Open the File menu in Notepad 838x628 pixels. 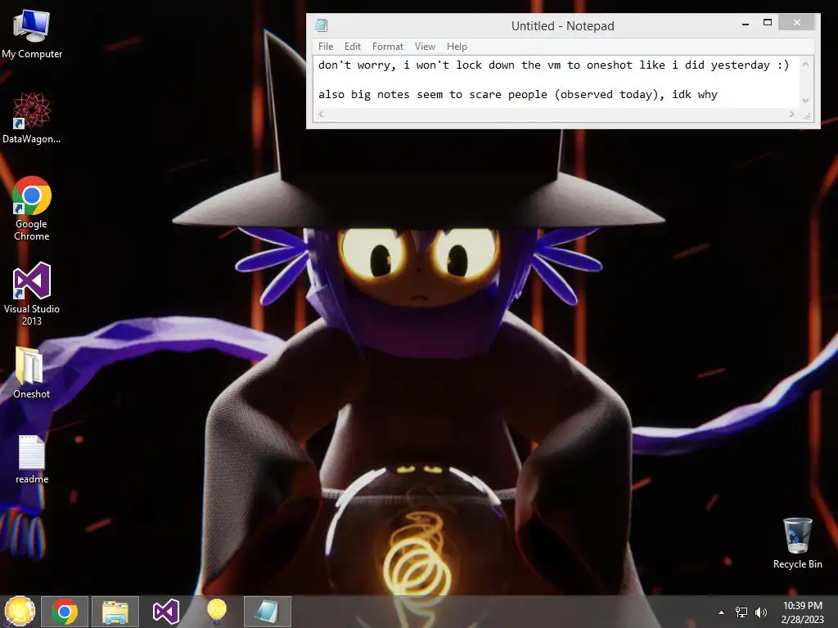coord(326,47)
